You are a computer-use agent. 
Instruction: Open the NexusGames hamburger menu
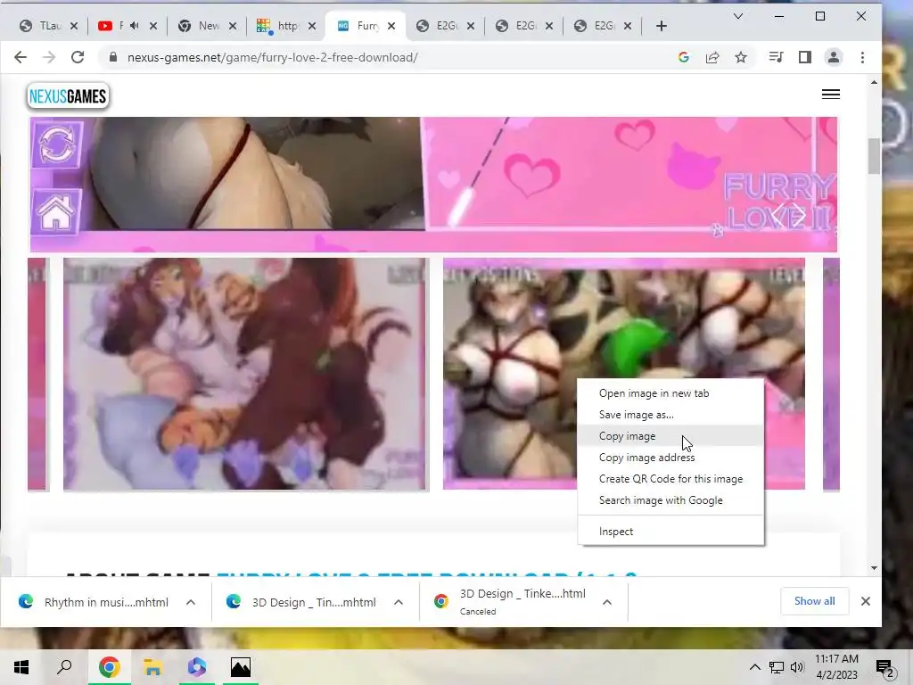click(x=830, y=94)
